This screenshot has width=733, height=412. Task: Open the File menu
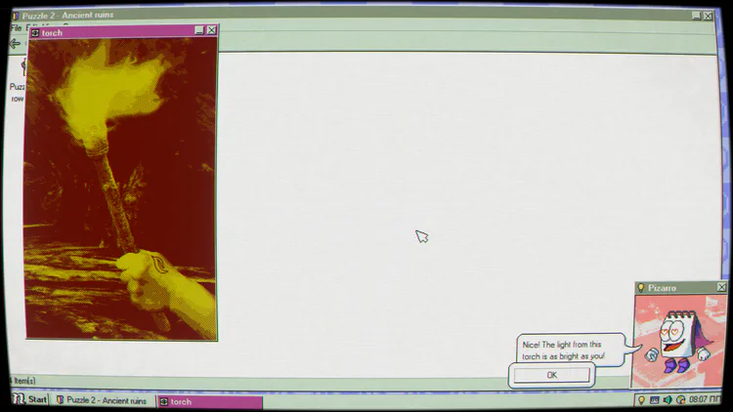(x=16, y=27)
